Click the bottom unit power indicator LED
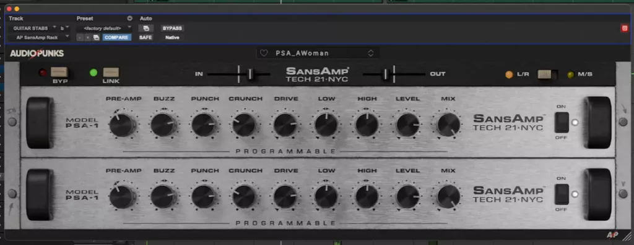The image size is (634, 245). point(575,194)
